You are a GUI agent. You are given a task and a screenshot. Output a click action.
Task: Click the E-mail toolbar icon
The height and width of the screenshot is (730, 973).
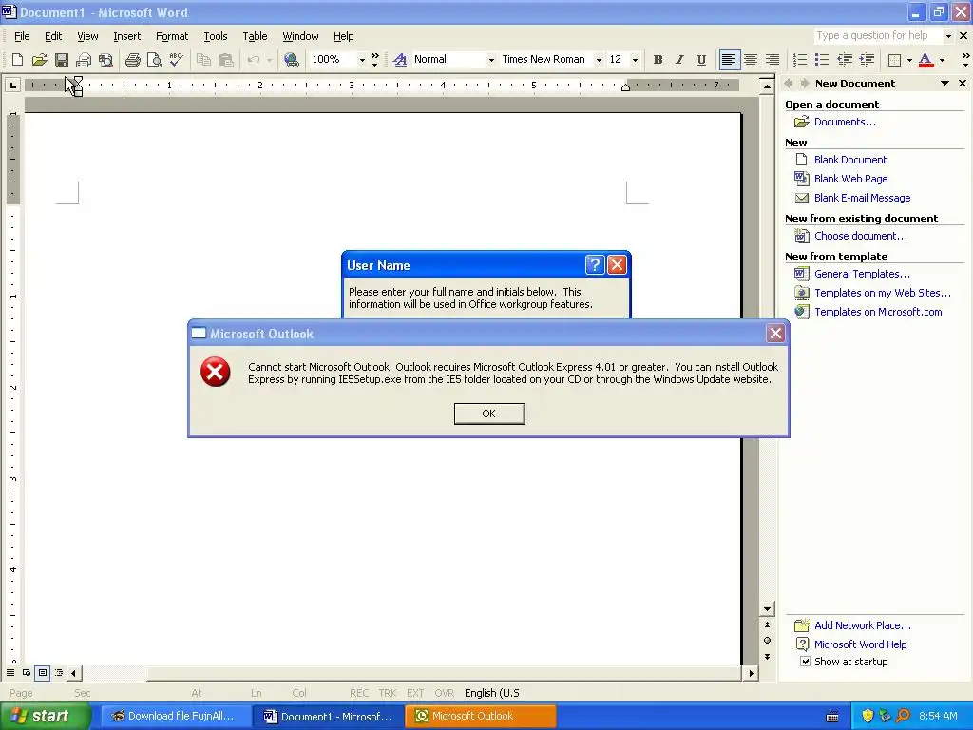click(x=84, y=60)
